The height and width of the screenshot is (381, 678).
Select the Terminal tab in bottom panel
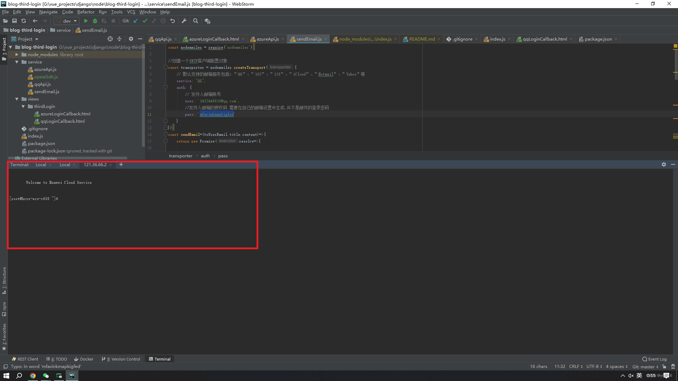click(x=162, y=359)
